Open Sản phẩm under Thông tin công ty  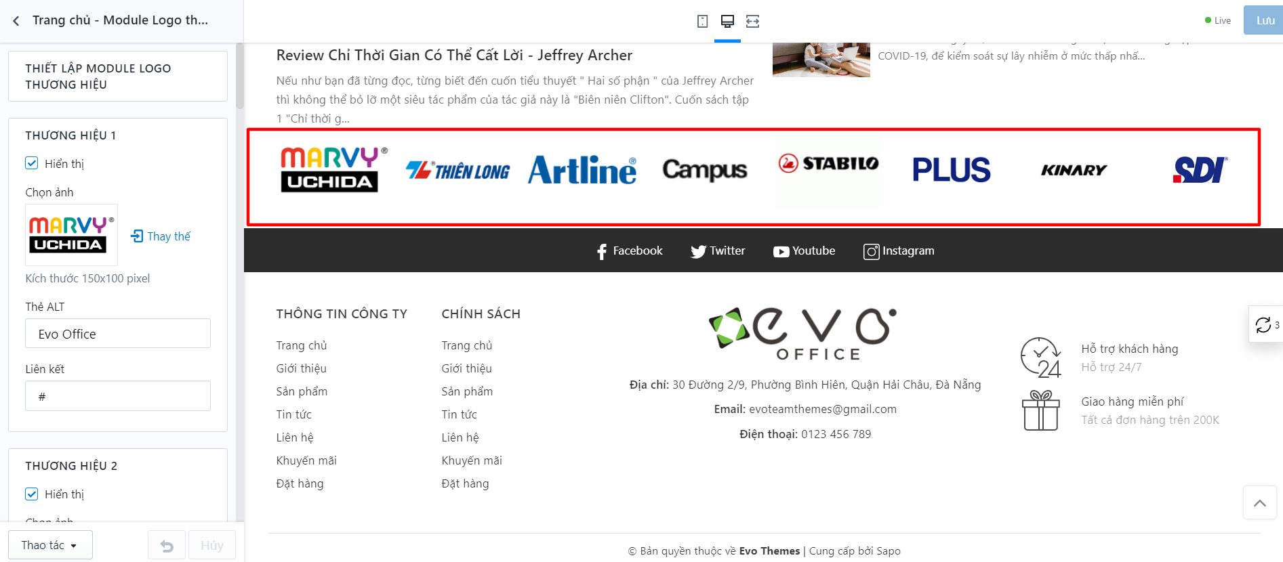click(x=302, y=391)
